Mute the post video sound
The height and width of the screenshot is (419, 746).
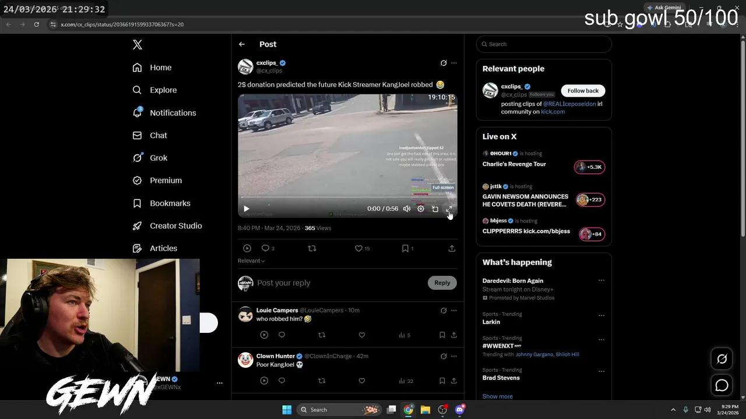(407, 209)
